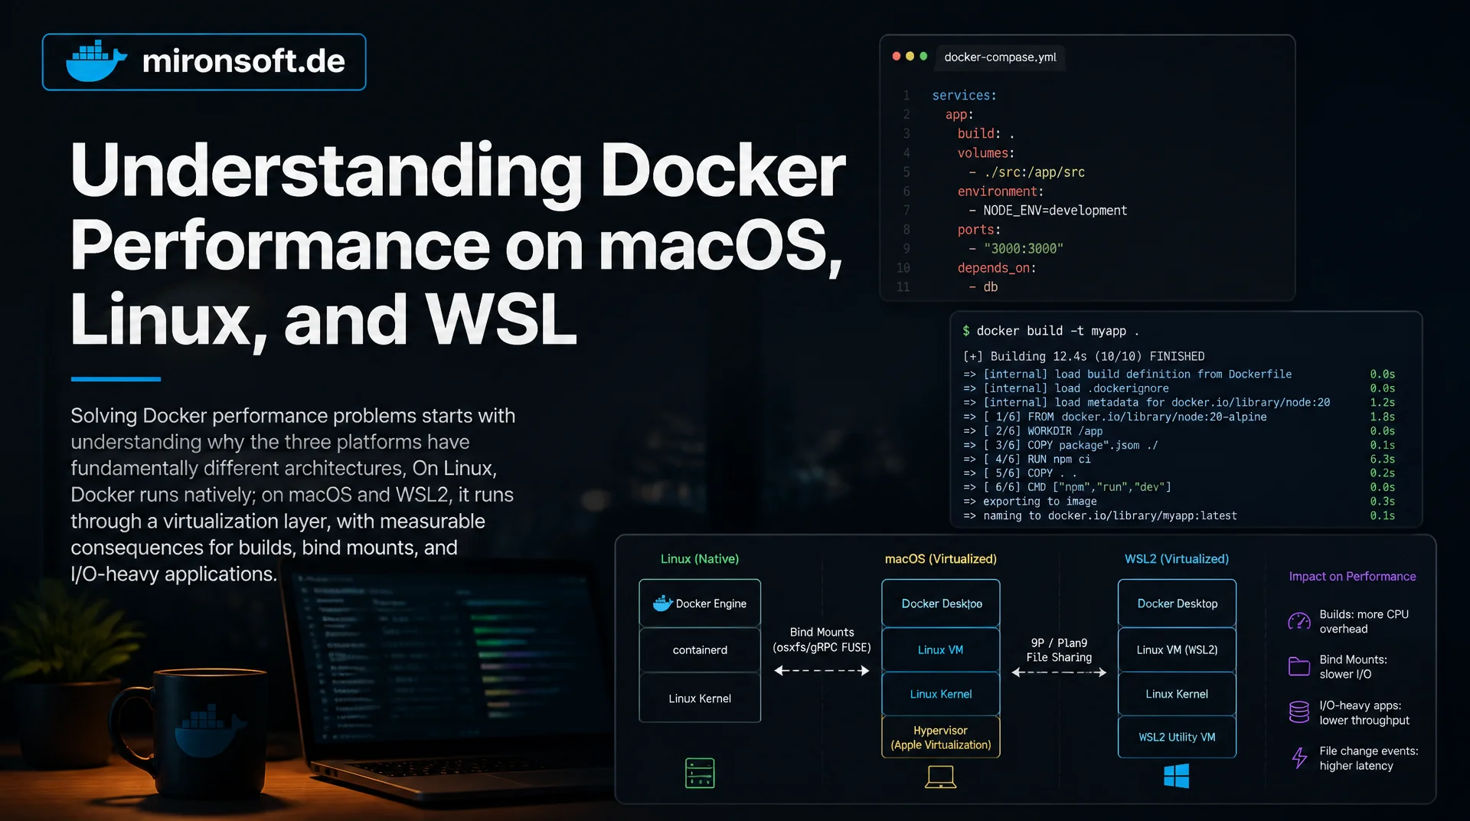Click the gauge icon beside Builds more CPU
1470x821 pixels.
[1299, 621]
